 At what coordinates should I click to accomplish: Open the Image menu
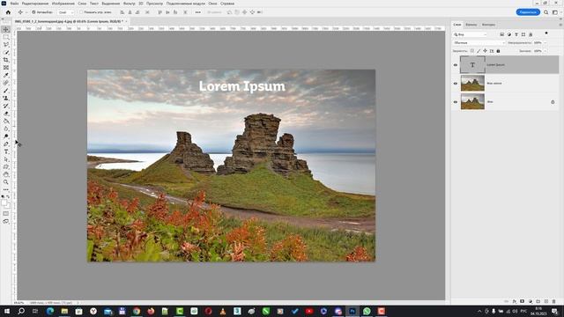click(63, 4)
